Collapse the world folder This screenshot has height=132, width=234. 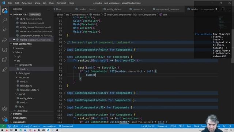[22, 94]
